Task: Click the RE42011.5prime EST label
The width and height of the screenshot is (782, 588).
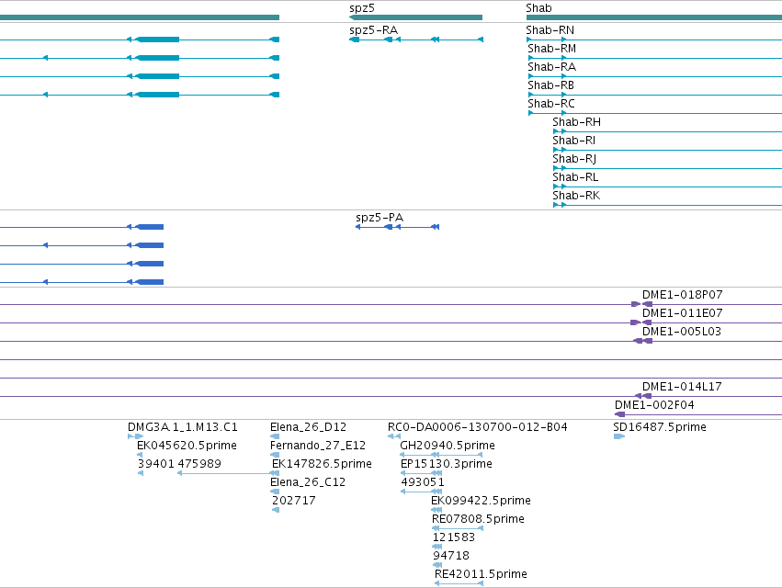Action: pos(481,574)
